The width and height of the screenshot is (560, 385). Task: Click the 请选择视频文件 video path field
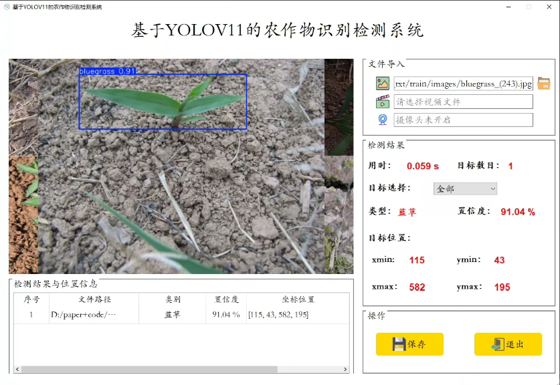(463, 102)
